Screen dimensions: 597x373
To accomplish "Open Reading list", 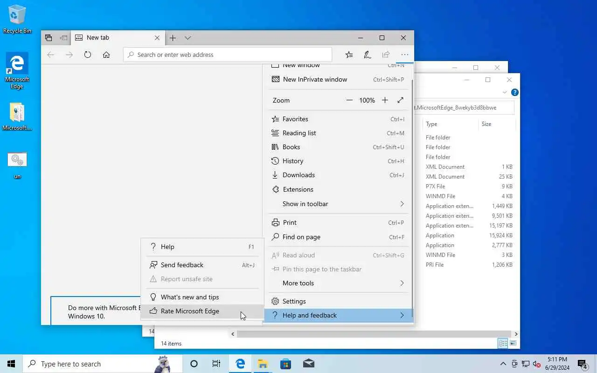I will [x=338, y=133].
